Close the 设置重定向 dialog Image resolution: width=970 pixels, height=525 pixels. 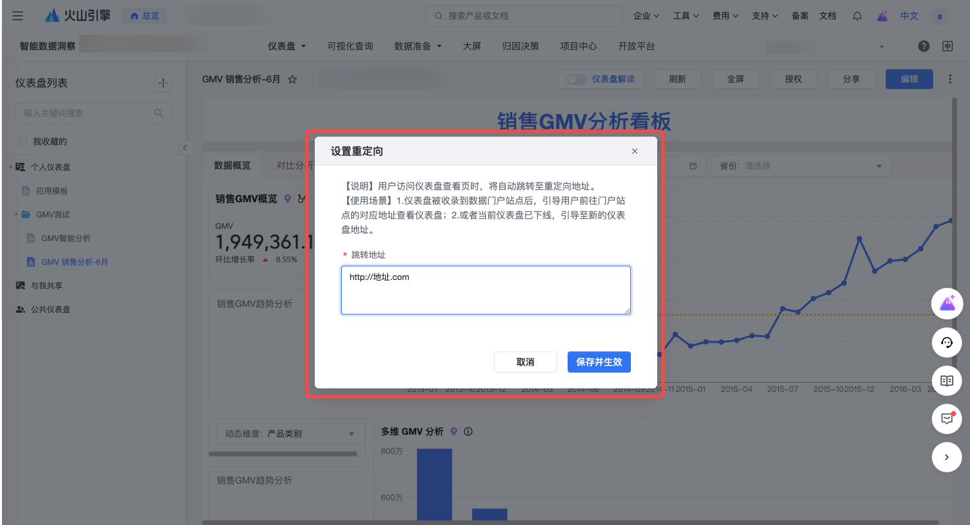pyautogui.click(x=635, y=152)
